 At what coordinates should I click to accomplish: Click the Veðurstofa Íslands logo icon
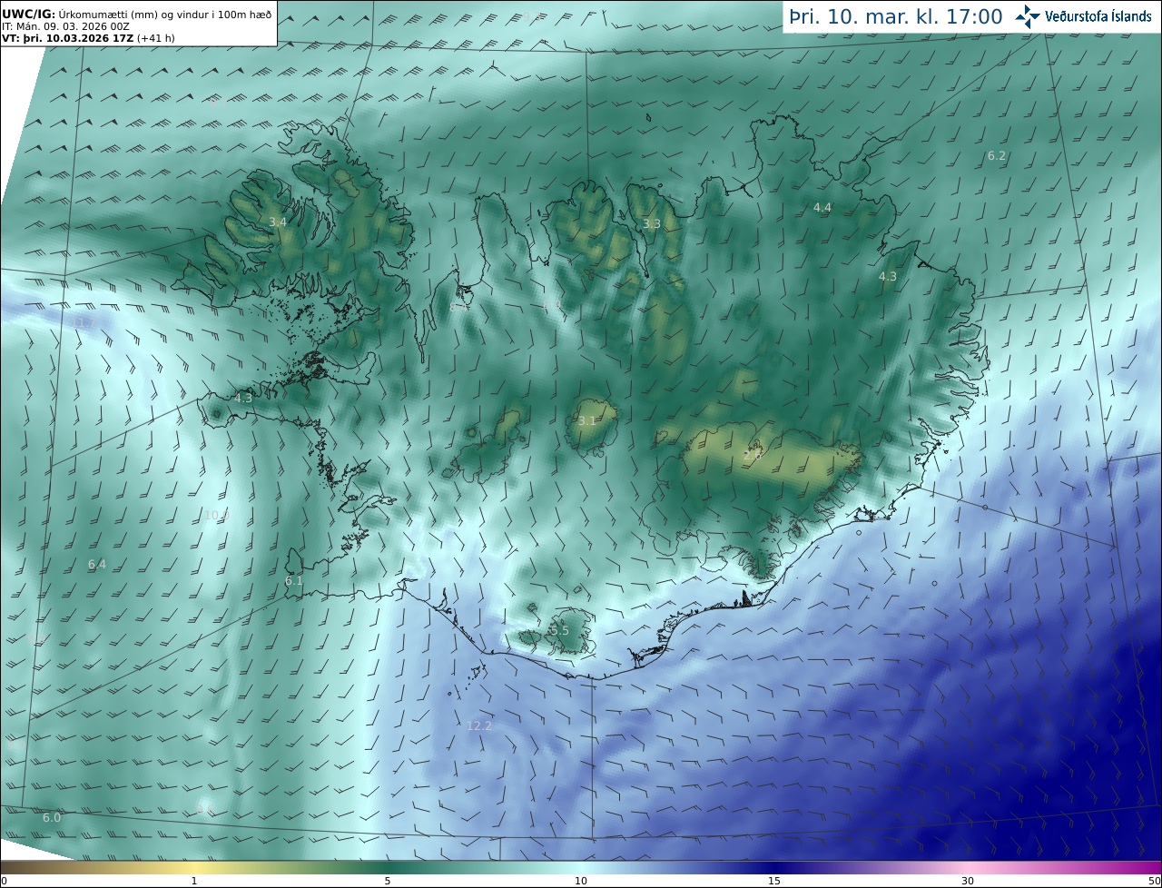[1027, 16]
